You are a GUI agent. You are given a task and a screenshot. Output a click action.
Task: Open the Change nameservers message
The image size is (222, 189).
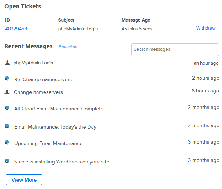(x=38, y=92)
